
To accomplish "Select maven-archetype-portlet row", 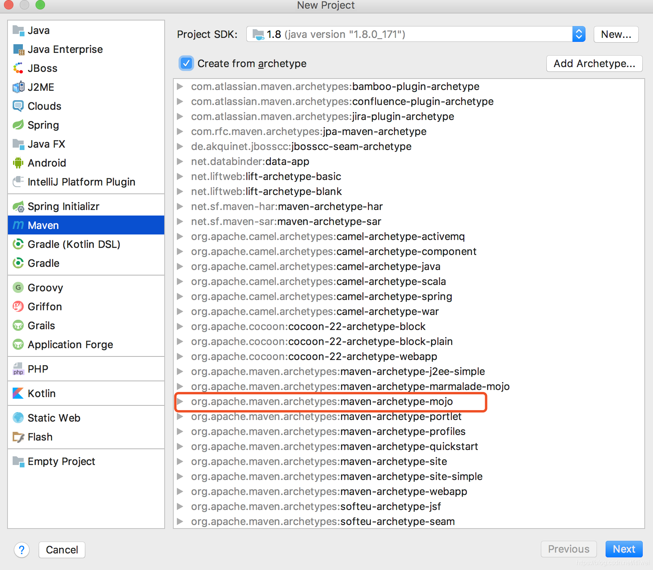I will coord(409,416).
